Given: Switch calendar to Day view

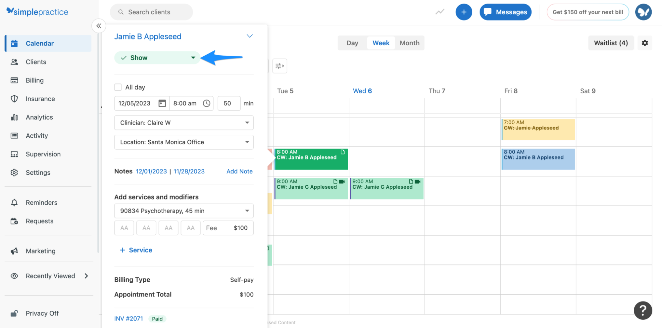Looking at the screenshot, I should [352, 43].
